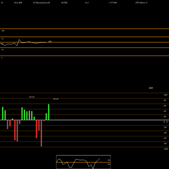
Task: Click the '-80' label on MR axis
Action: pos(165,144)
